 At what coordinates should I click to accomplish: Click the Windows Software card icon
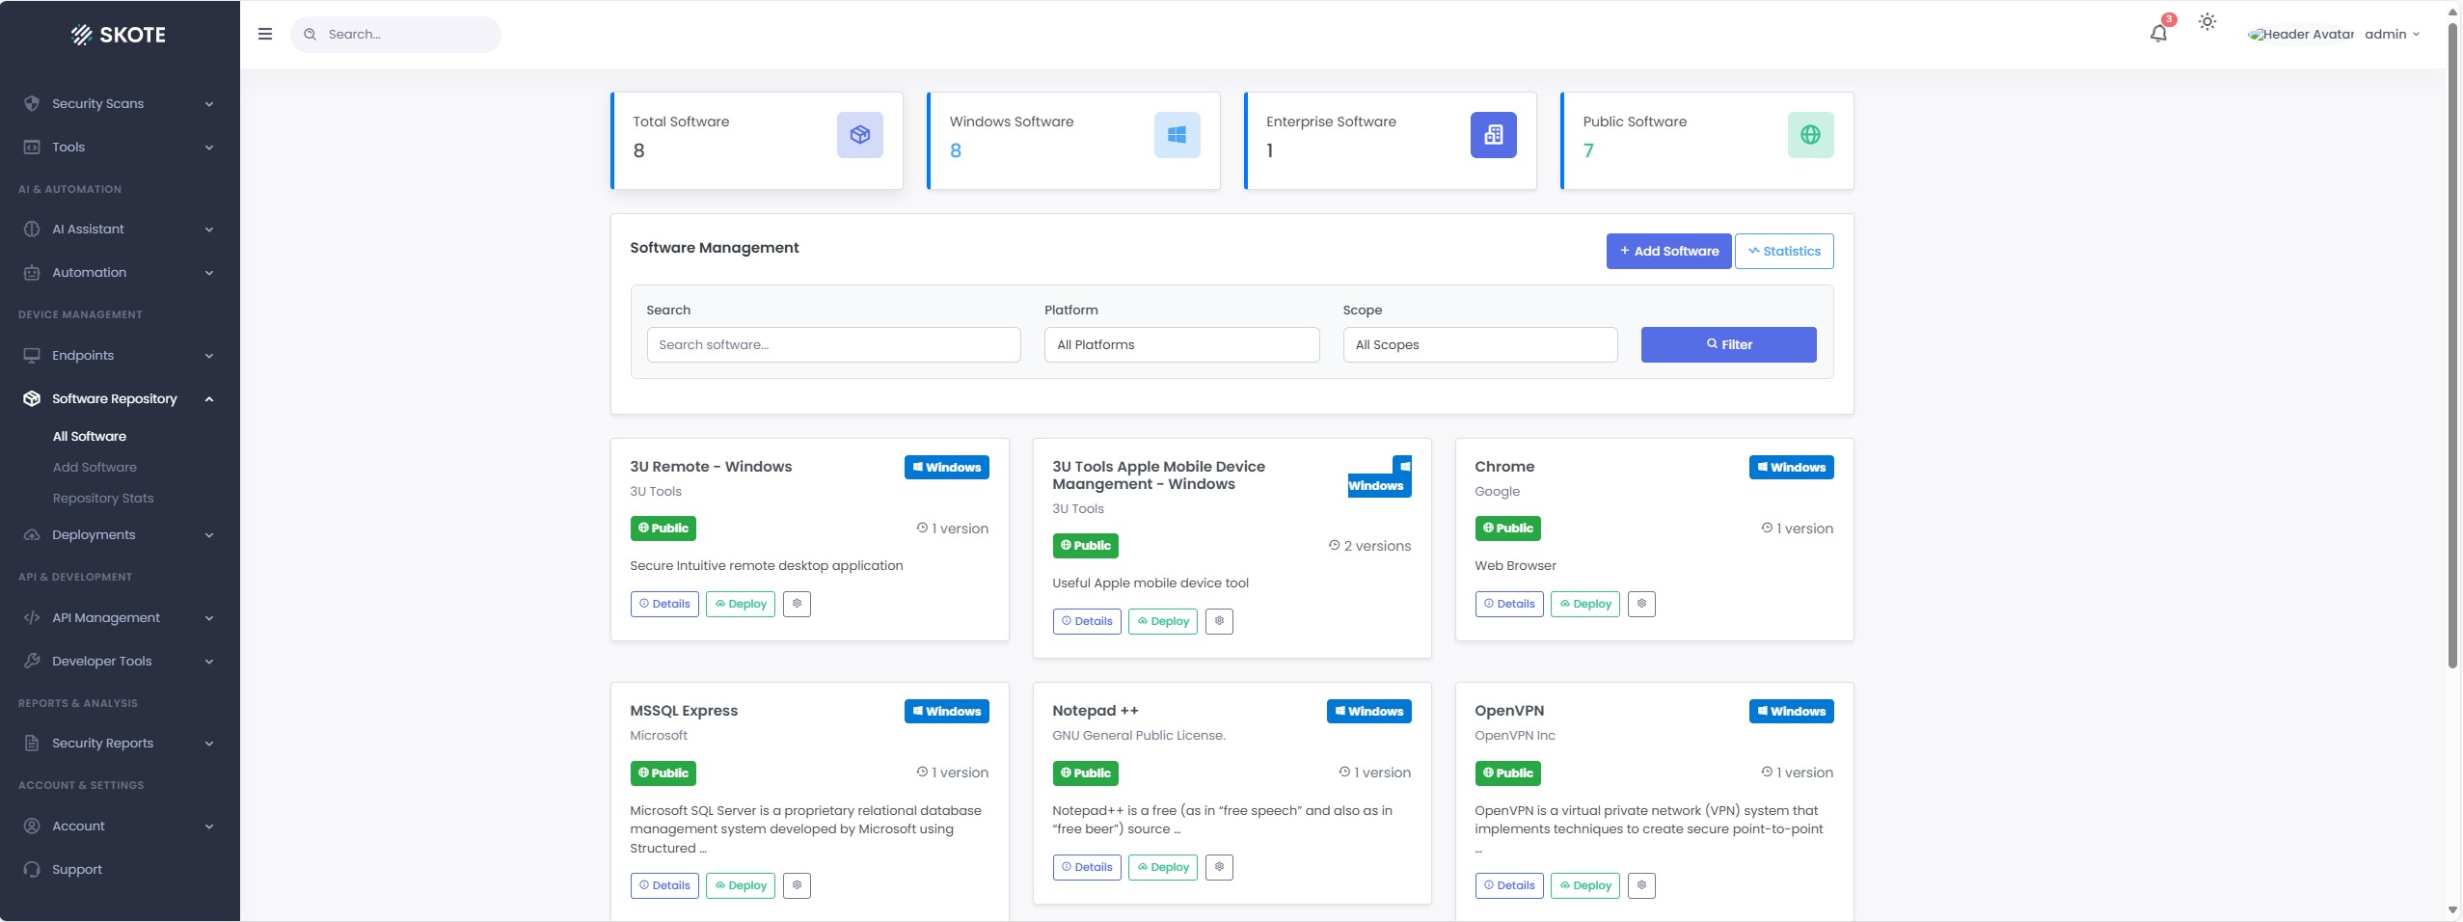[x=1177, y=135]
